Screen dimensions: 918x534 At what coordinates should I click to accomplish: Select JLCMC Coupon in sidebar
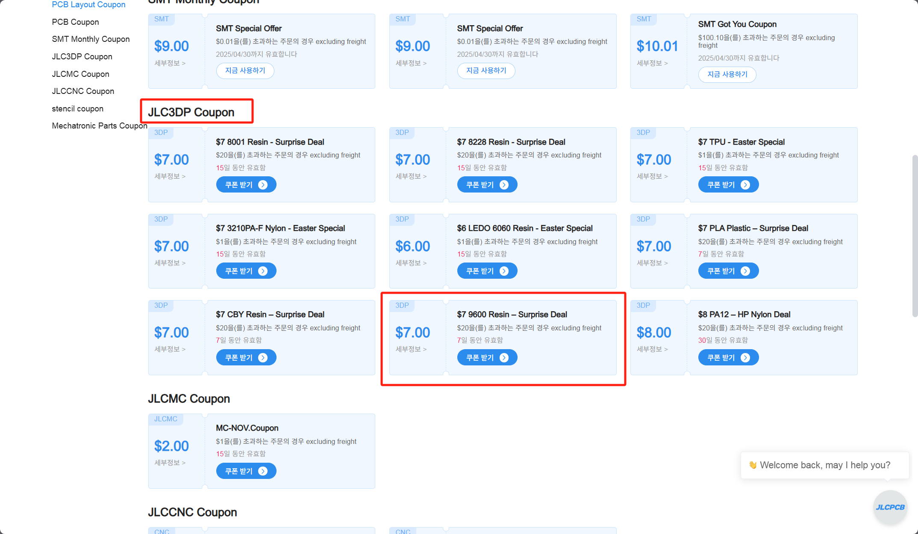[80, 74]
